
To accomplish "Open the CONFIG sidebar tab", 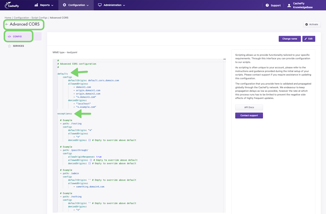I will click(x=17, y=37).
